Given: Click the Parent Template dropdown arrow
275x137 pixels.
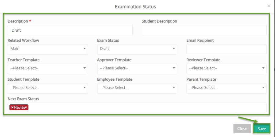Looking at the screenshot, I should (x=263, y=88).
